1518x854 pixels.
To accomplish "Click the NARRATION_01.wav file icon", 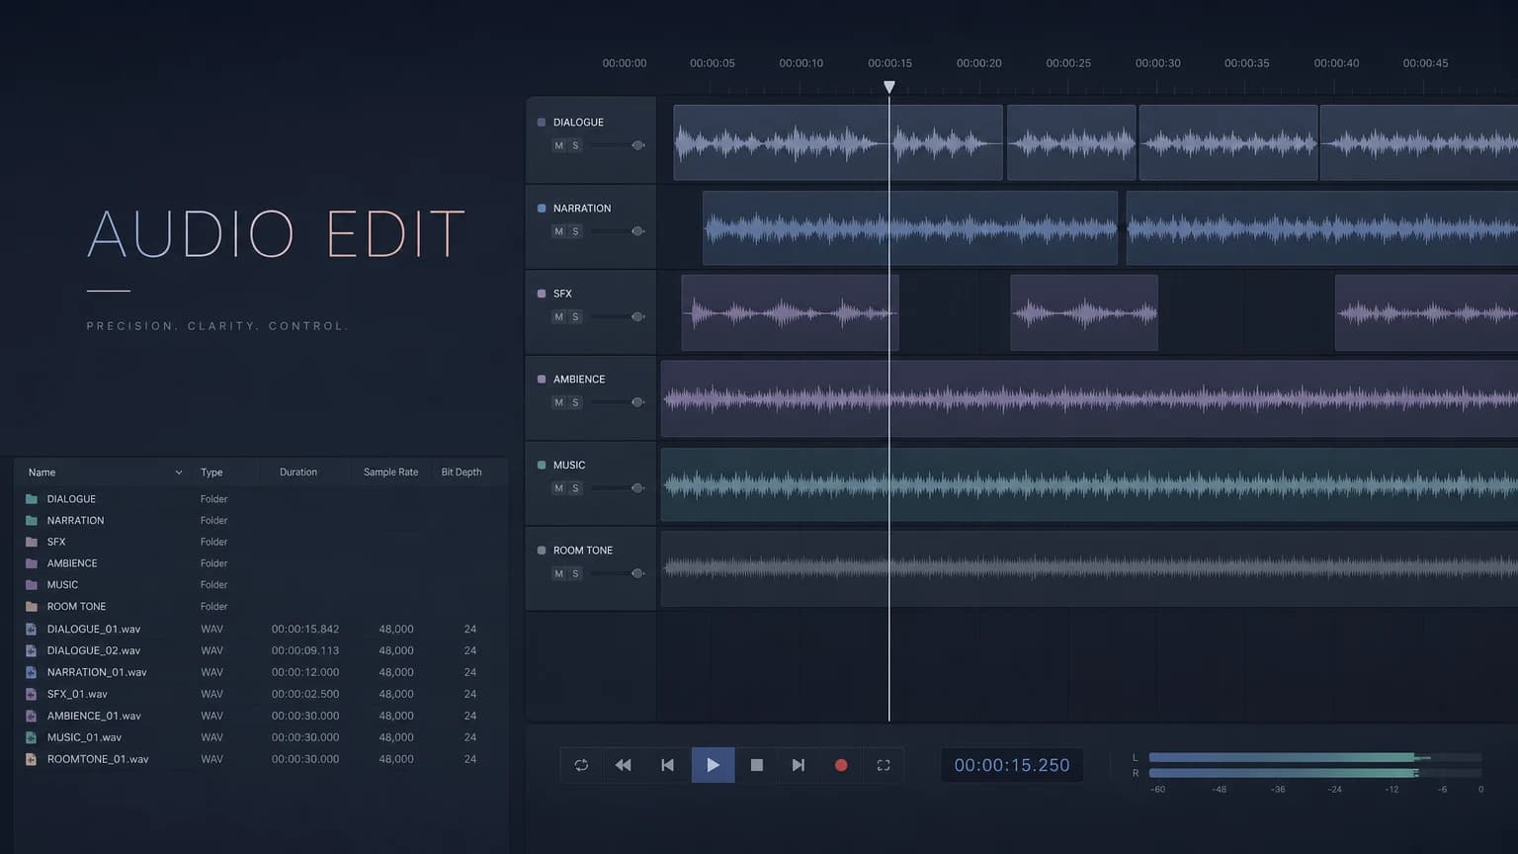I will pyautogui.click(x=32, y=672).
